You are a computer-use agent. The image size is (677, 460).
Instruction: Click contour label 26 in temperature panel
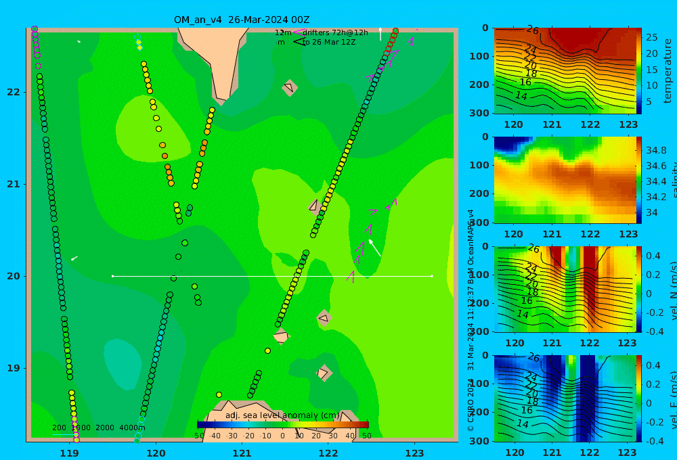532,30
